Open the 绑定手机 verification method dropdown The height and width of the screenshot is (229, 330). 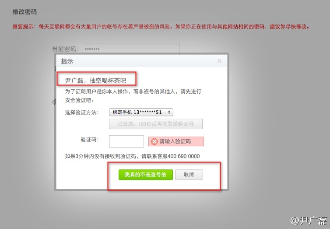141,112
